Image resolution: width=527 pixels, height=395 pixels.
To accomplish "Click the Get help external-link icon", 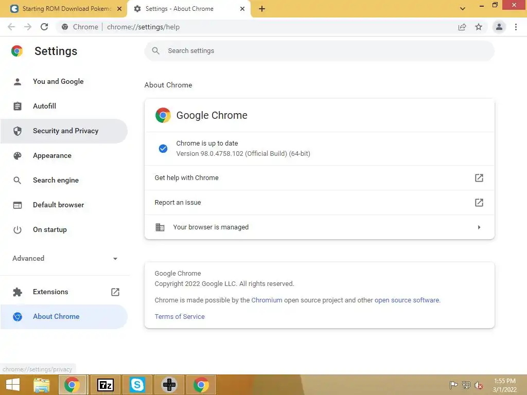I will click(x=479, y=177).
